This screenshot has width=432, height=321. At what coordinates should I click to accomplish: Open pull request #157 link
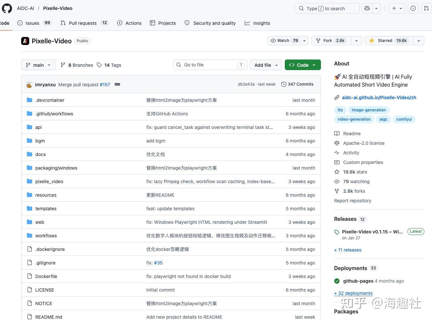pyautogui.click(x=105, y=85)
